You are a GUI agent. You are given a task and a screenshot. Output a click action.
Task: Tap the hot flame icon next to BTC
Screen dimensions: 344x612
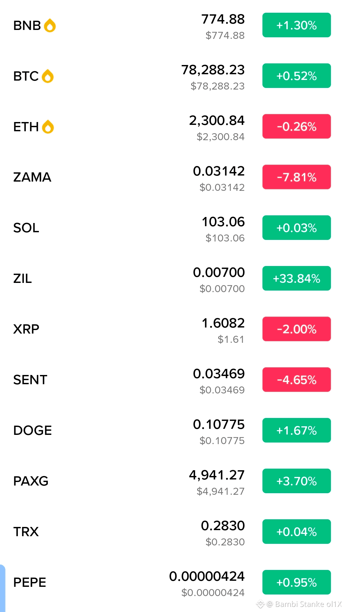48,76
